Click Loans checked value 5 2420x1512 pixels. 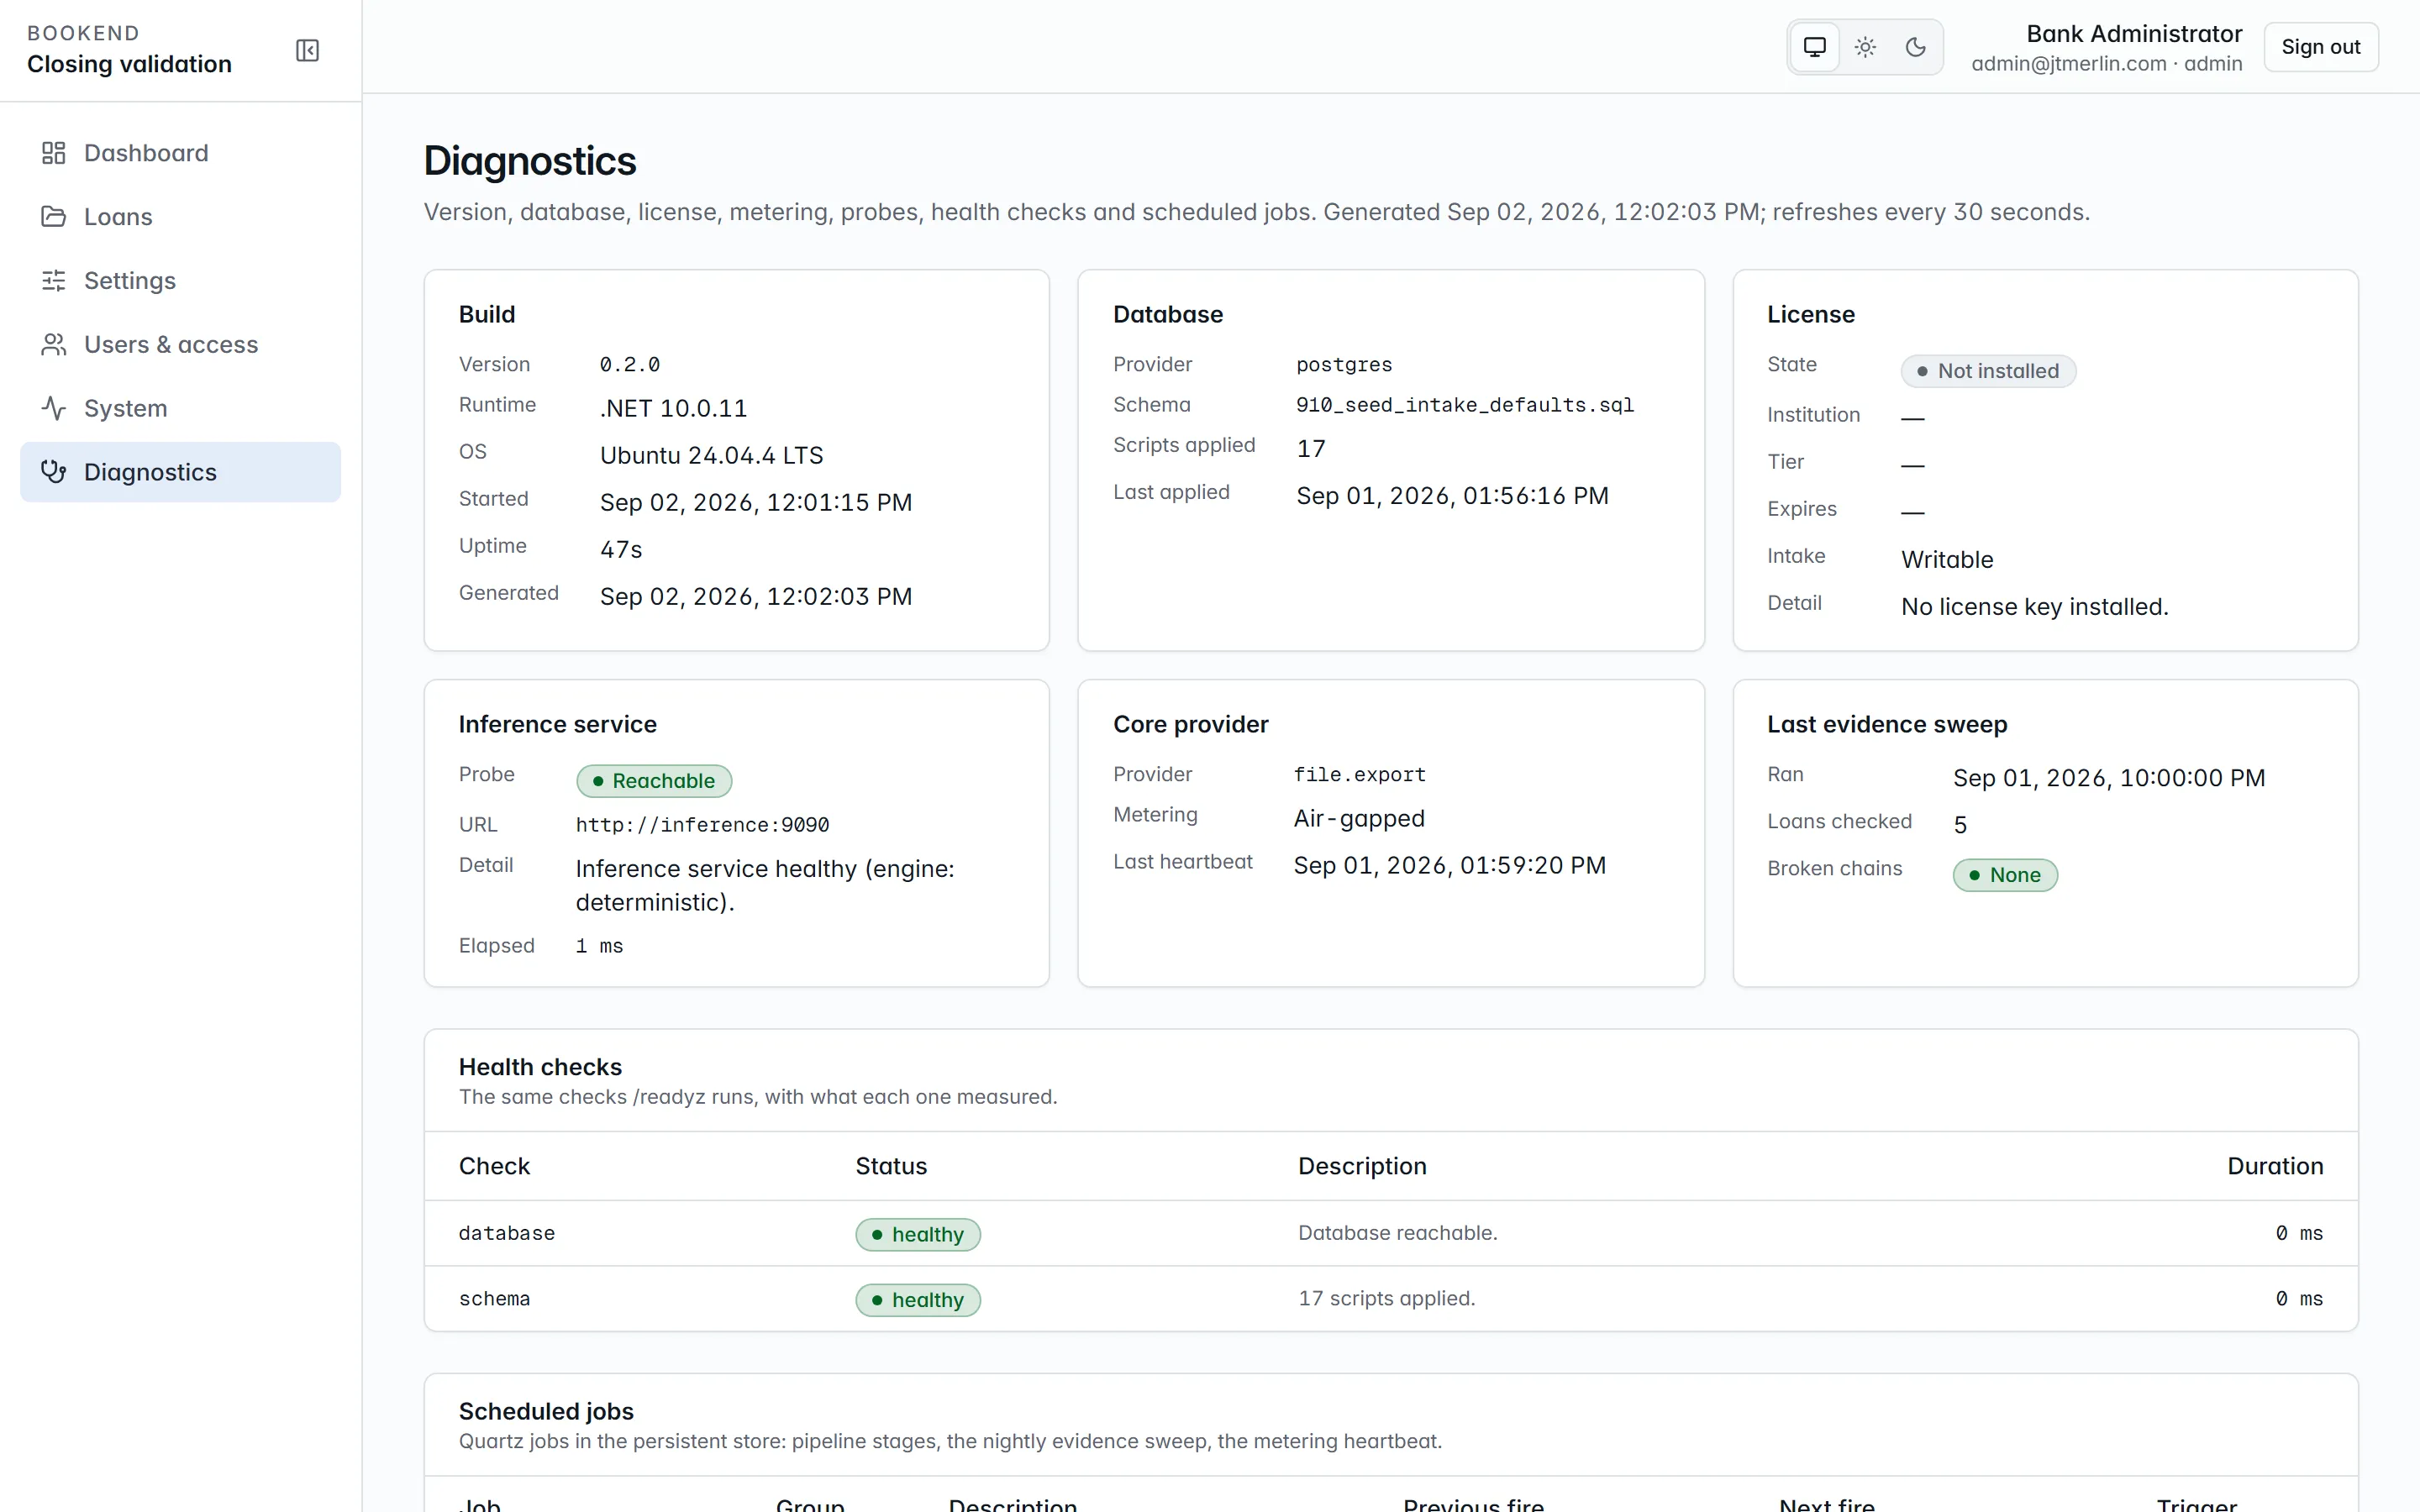click(1960, 825)
